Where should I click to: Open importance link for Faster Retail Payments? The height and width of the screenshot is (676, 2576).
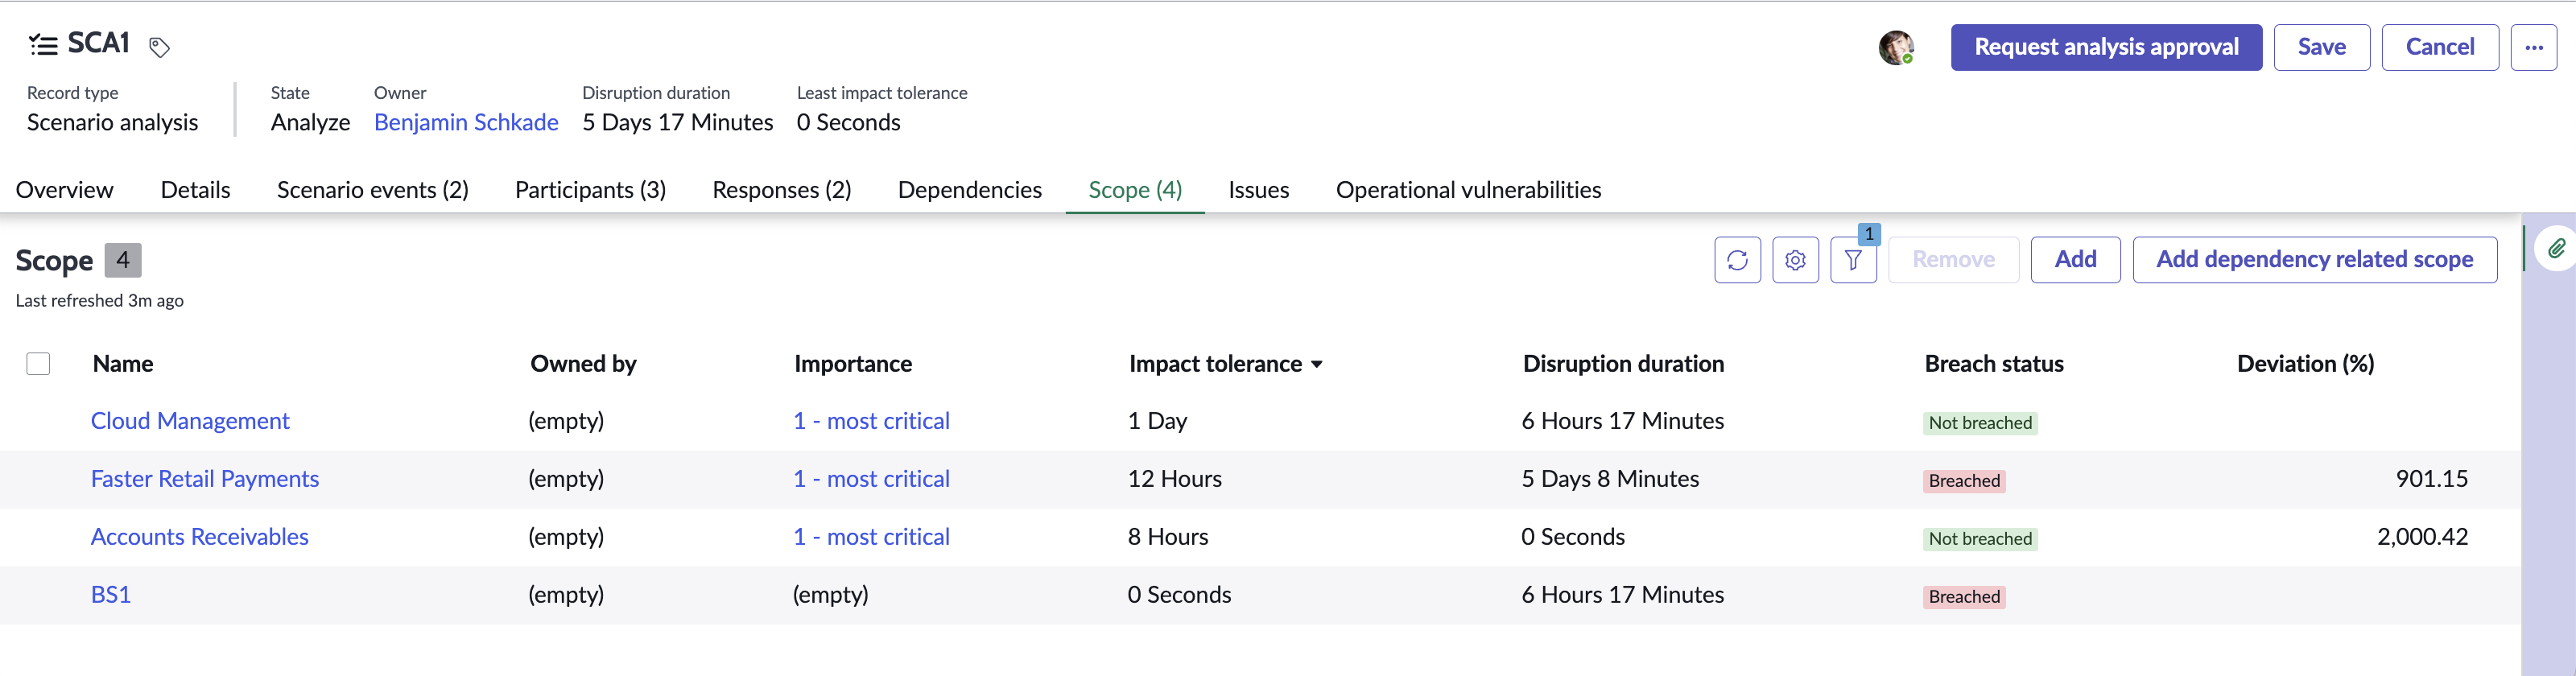(x=871, y=479)
